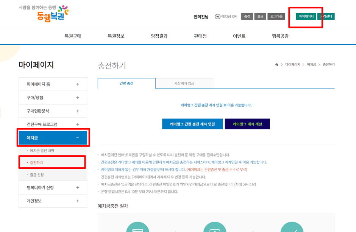Viewport: 356px width, 232px height.
Task: Expand the 마이페이지 홈 plus icon
Action: tap(78, 84)
